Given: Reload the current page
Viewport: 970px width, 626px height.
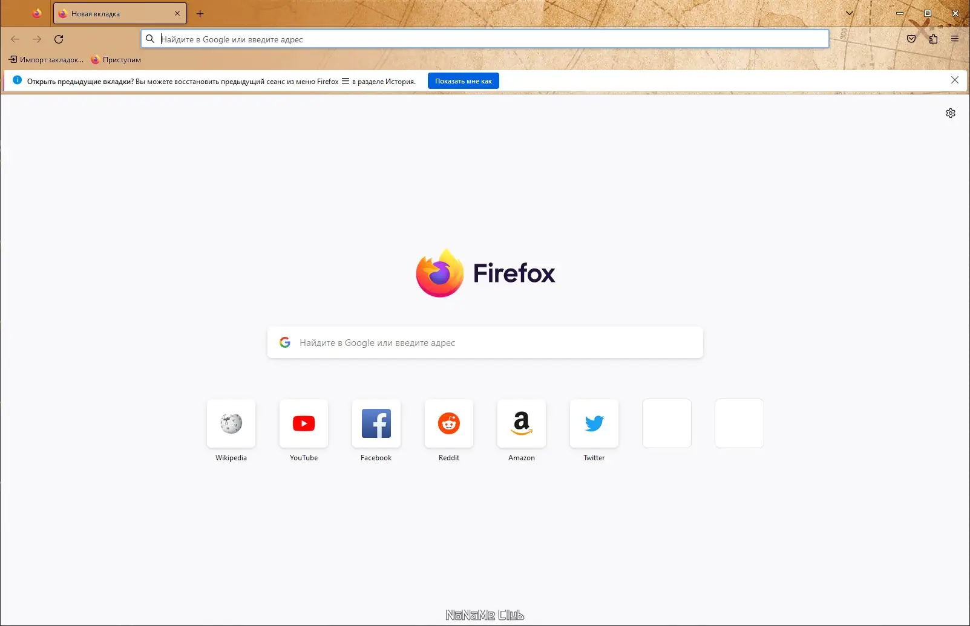Looking at the screenshot, I should coord(59,39).
